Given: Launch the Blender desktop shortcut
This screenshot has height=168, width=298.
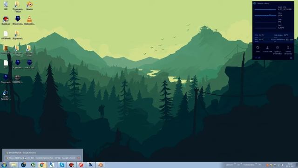Looking at the screenshot, I should click(29, 5).
